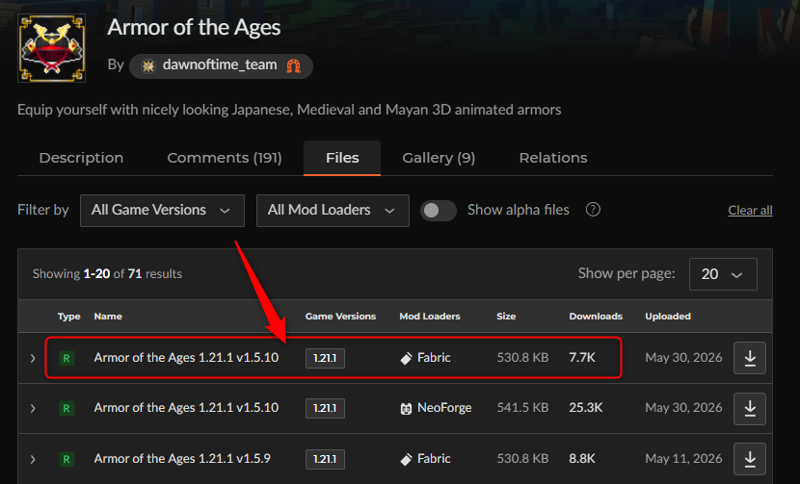Screen dimensions: 800x484
Task: Open the All Game Versions dropdown
Action: [x=162, y=211]
